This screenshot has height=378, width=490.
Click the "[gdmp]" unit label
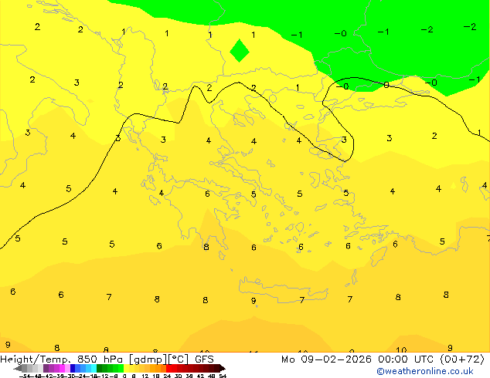[x=148, y=359]
